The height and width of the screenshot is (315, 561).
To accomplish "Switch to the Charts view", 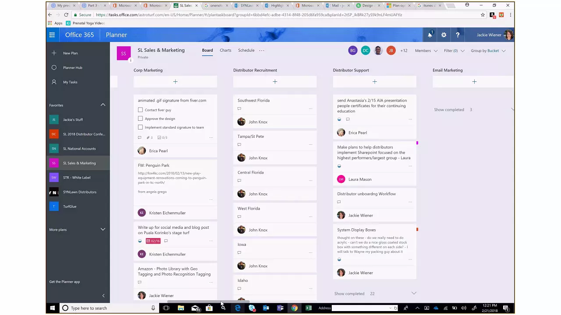I will pos(225,50).
